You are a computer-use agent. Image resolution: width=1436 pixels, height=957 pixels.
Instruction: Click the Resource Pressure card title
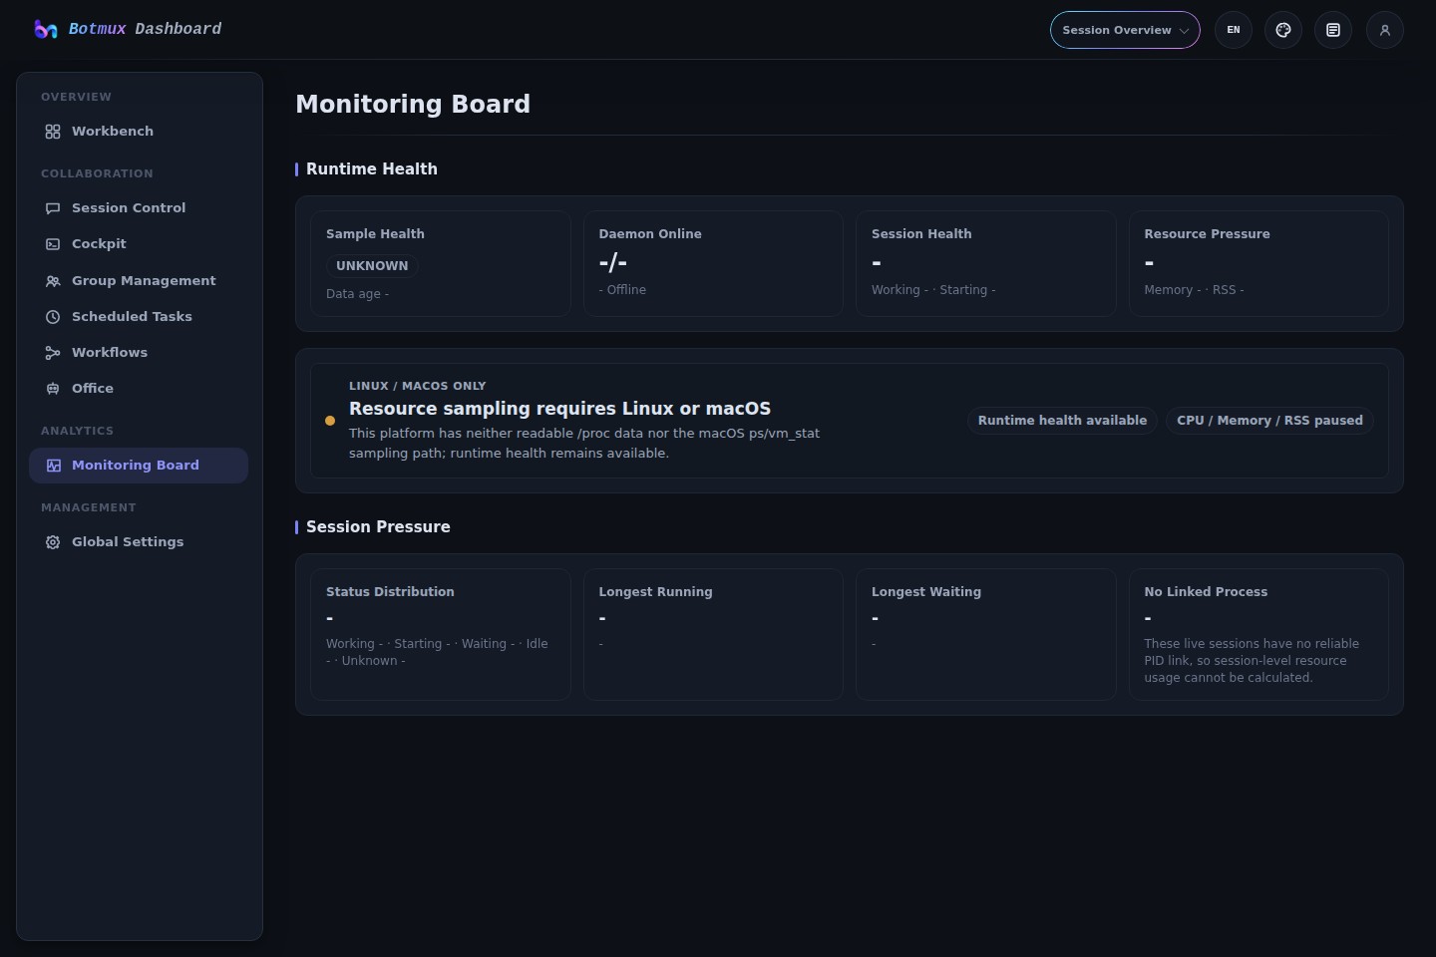click(x=1207, y=234)
